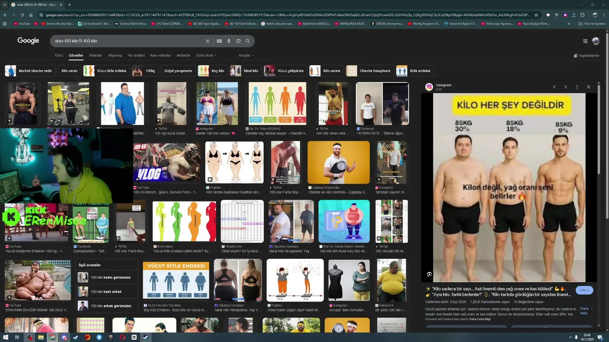Open the Yer siteleri tab
Image resolution: width=609 pixels, height=342 pixels.
point(136,56)
